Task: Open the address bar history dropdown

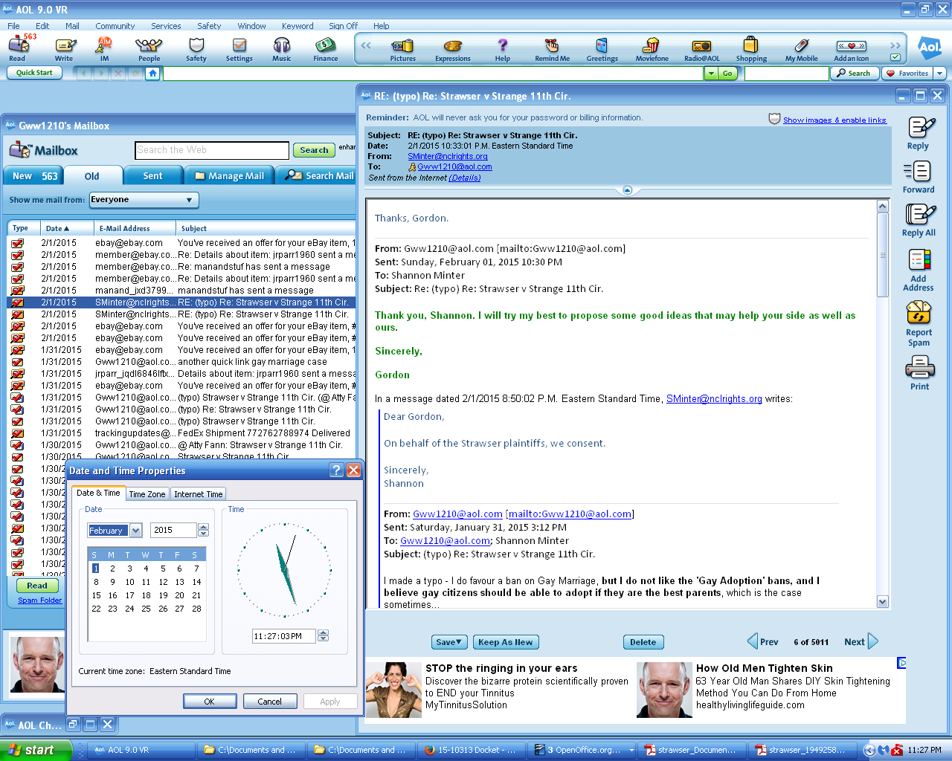Action: pos(711,73)
